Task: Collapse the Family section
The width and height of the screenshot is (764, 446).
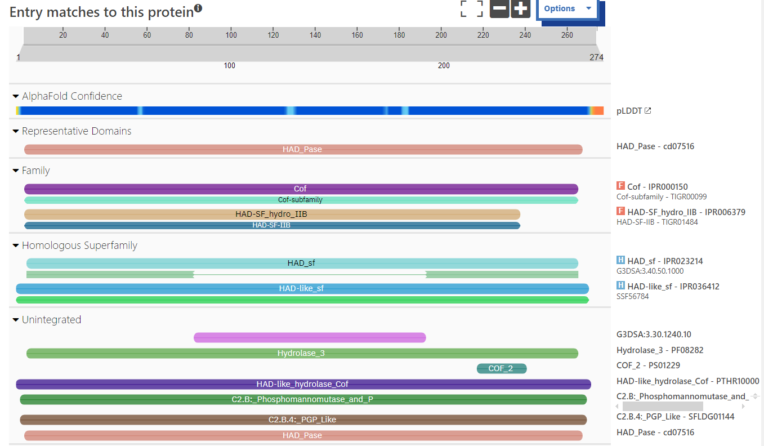Action: (16, 171)
